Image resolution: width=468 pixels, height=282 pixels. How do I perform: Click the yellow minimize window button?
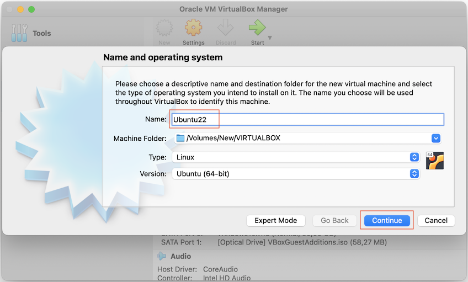[20, 9]
